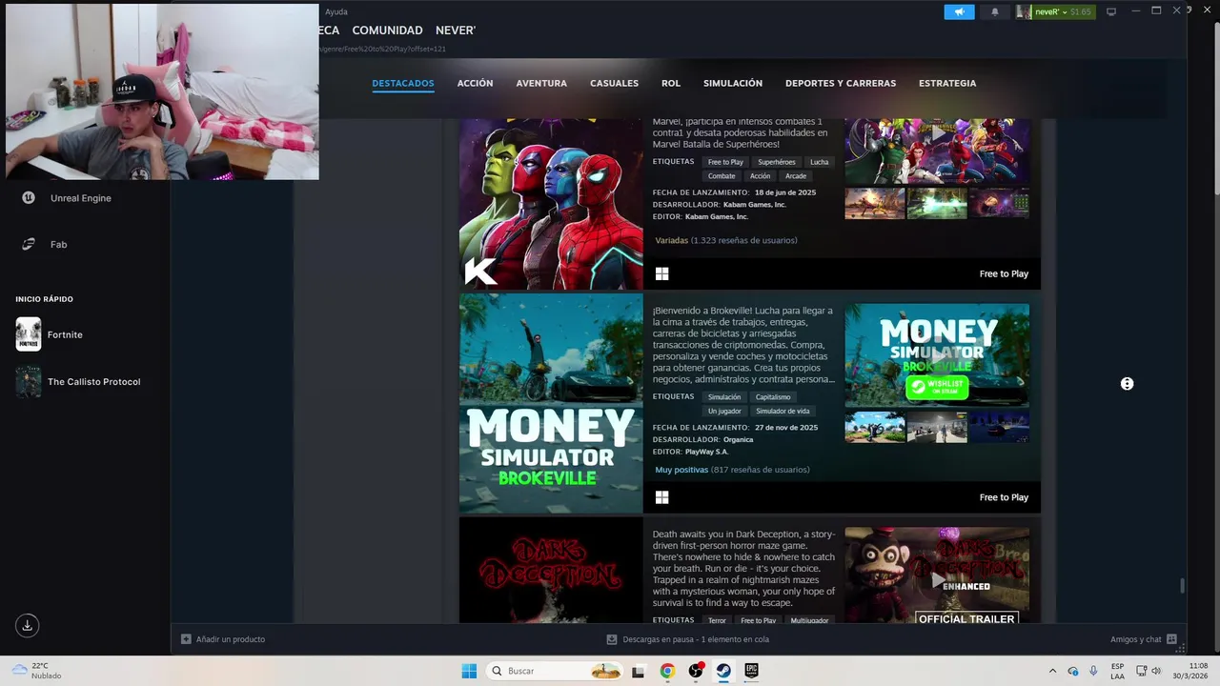
Task: Open the Ayuda menu
Action: click(x=336, y=11)
